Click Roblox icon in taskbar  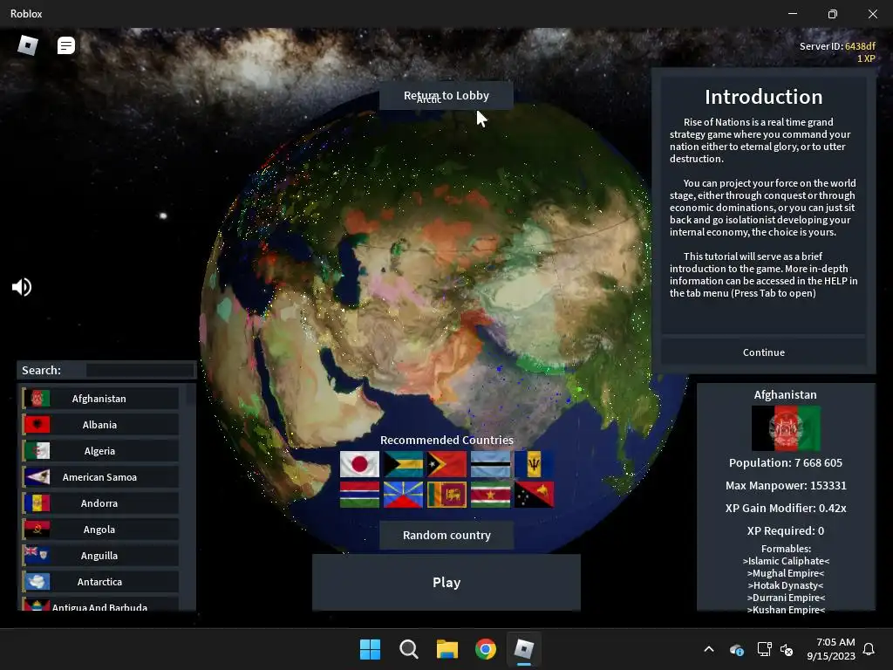[524, 649]
